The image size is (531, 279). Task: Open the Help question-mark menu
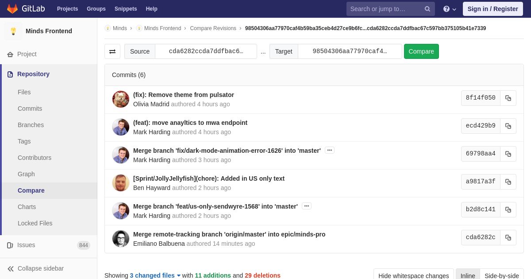(450, 9)
